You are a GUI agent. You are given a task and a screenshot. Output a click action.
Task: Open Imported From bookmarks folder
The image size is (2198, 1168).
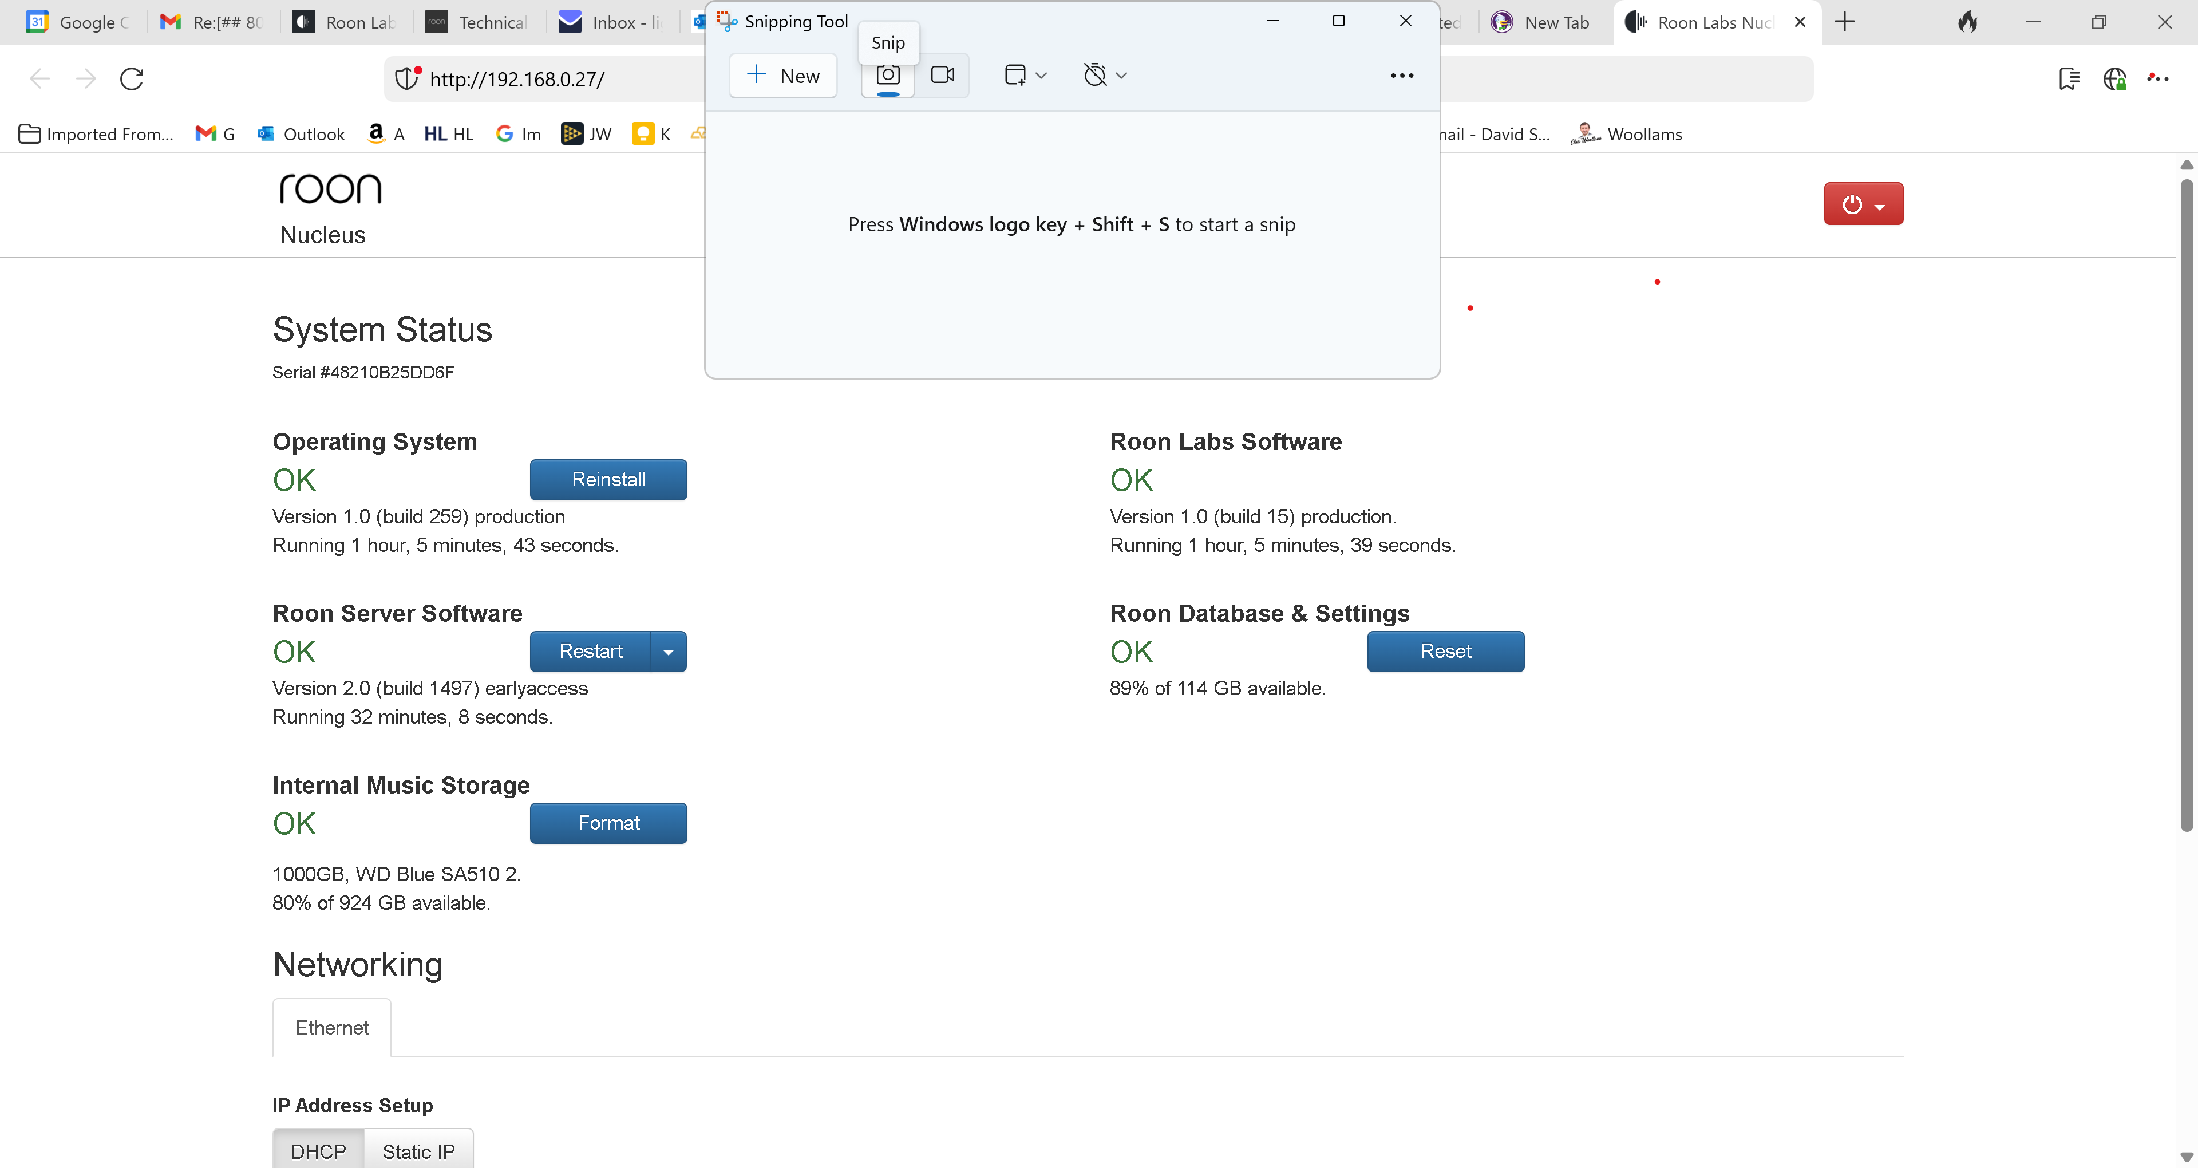point(96,134)
